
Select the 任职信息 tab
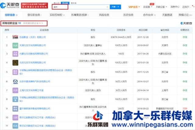11,15
